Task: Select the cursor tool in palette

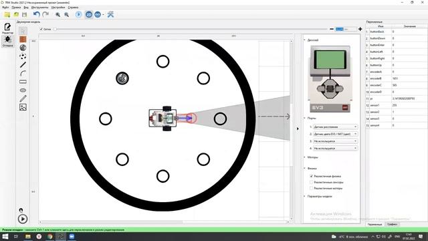Action: [23, 31]
